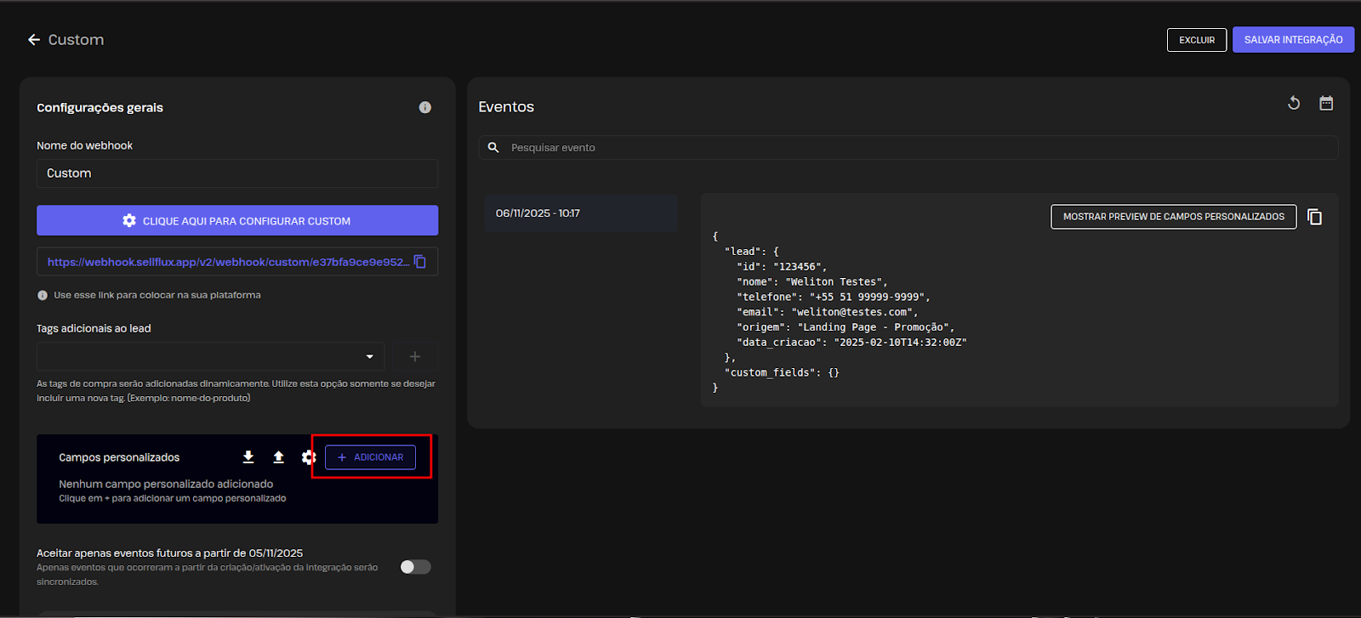The width and height of the screenshot is (1361, 618).
Task: Click the EXCLUIR button
Action: click(x=1197, y=40)
